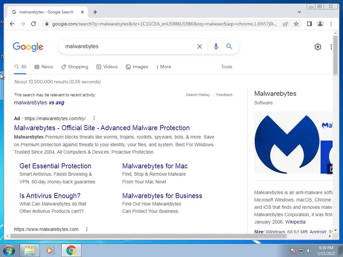Open Google apps dots next to gear
This screenshot has width=343, height=257.
click(331, 47)
